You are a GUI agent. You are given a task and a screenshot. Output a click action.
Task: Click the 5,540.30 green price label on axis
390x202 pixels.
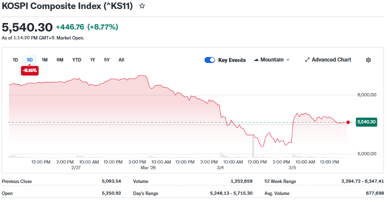366,122
